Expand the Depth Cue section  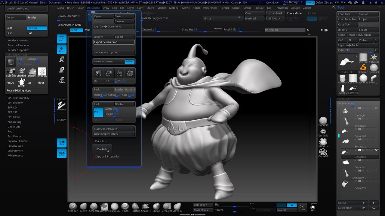(14, 127)
